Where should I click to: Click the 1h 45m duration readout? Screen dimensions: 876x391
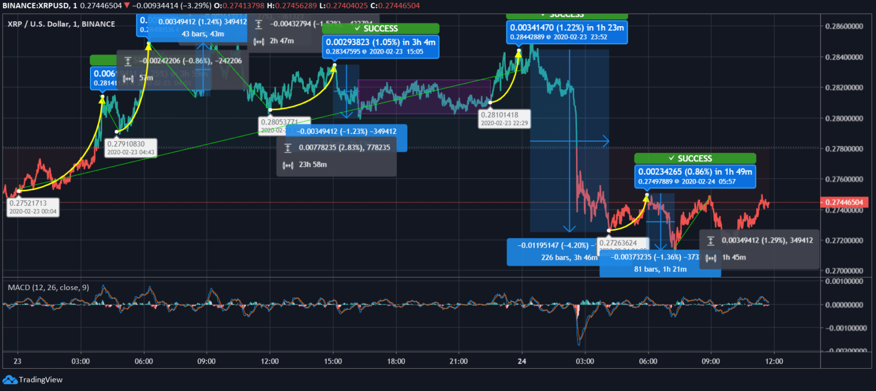pos(734,257)
